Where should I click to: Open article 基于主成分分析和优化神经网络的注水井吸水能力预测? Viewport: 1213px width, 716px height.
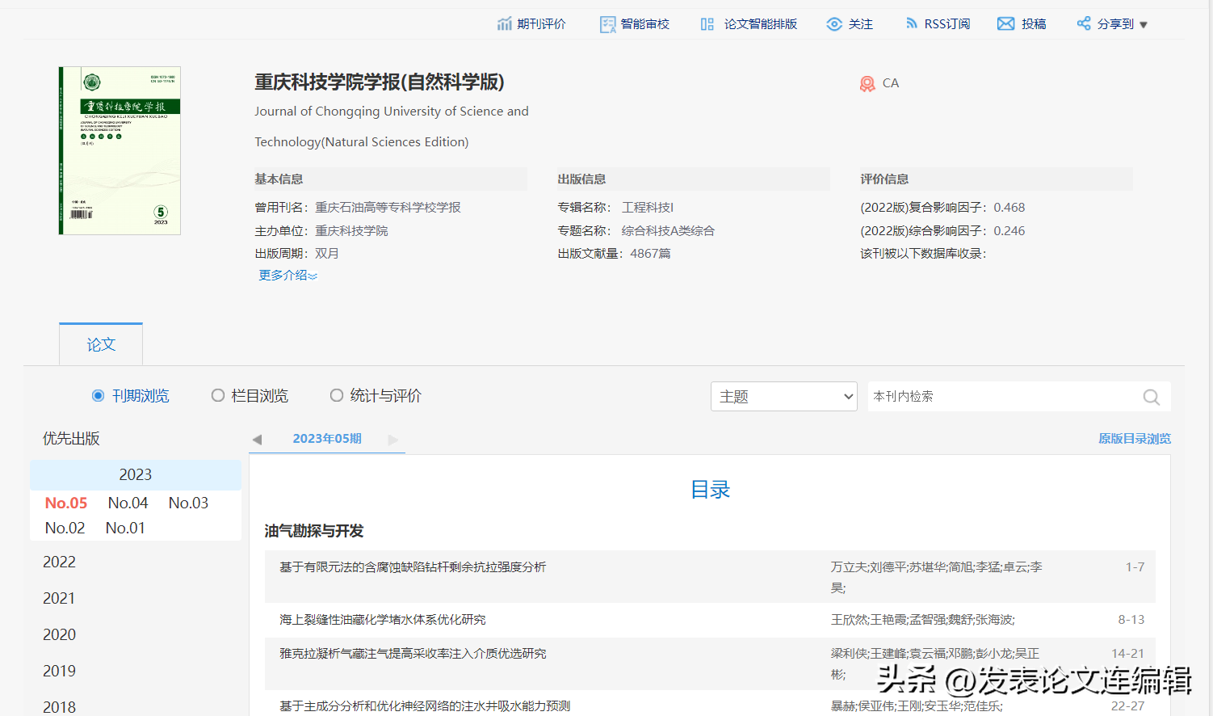[x=425, y=706]
